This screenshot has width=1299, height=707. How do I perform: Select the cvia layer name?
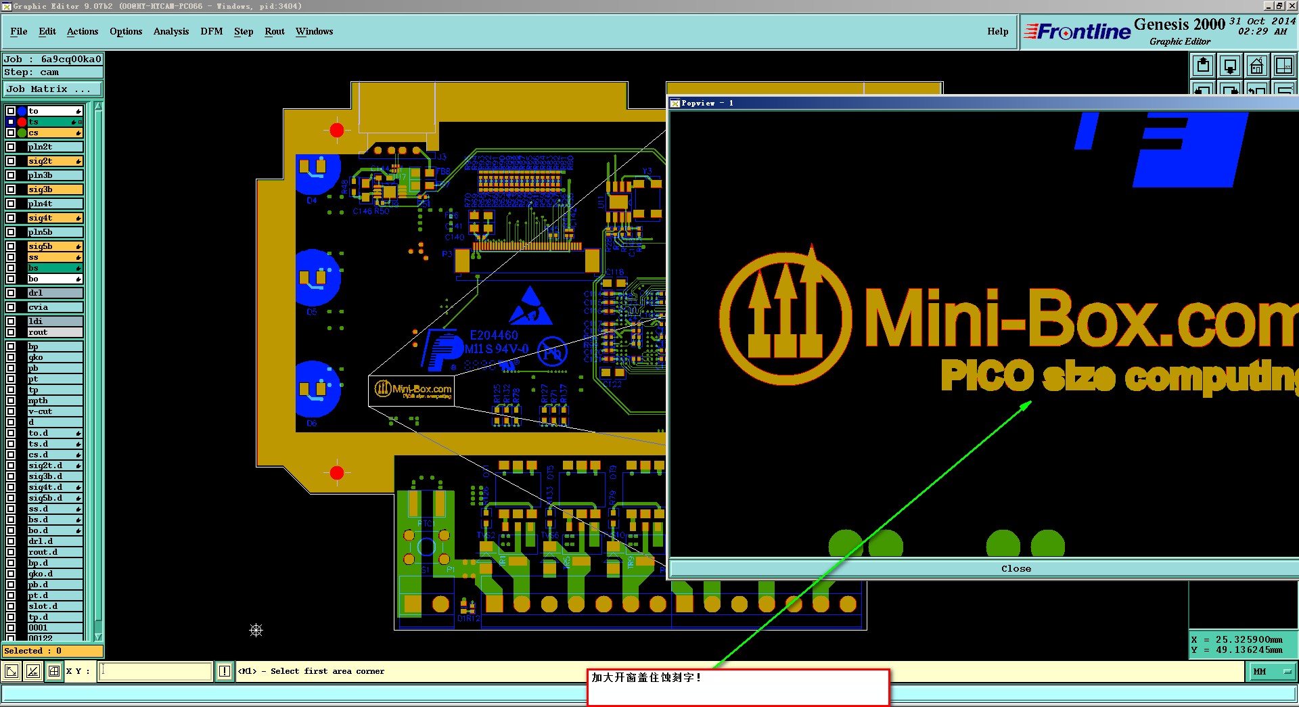click(x=55, y=307)
